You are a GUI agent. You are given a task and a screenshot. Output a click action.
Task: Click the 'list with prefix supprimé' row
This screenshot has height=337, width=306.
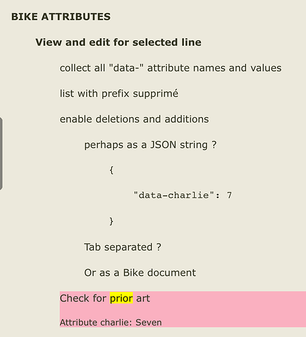[119, 94]
